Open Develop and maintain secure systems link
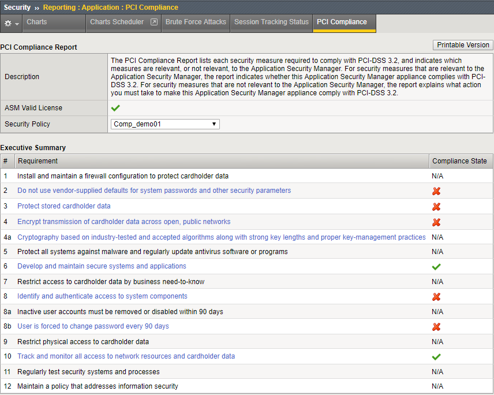 (102, 266)
